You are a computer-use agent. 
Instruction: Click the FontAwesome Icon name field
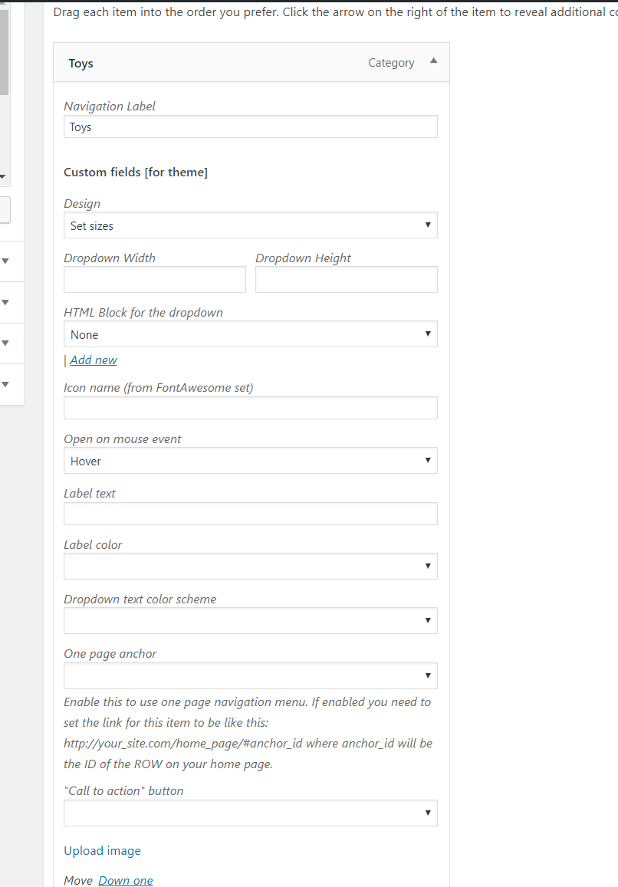click(250, 408)
